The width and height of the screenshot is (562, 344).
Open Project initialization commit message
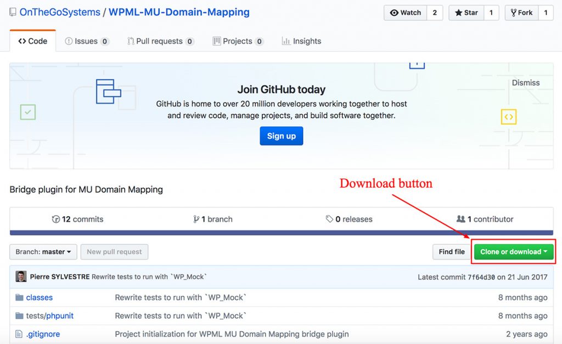[x=232, y=334]
